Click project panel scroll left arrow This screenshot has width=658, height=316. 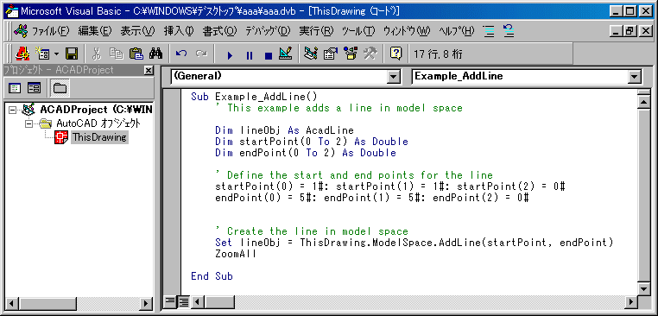(11, 303)
